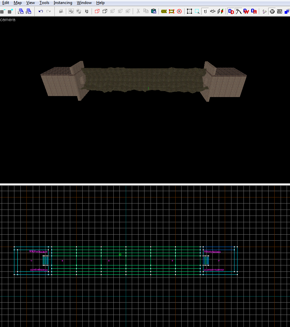Open the View menu
The width and height of the screenshot is (290, 327).
[30, 3]
